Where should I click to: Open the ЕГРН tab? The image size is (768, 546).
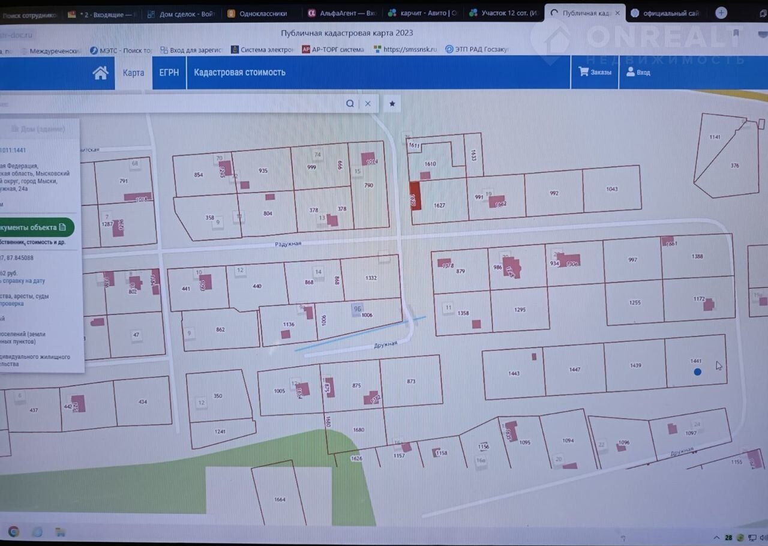point(169,73)
